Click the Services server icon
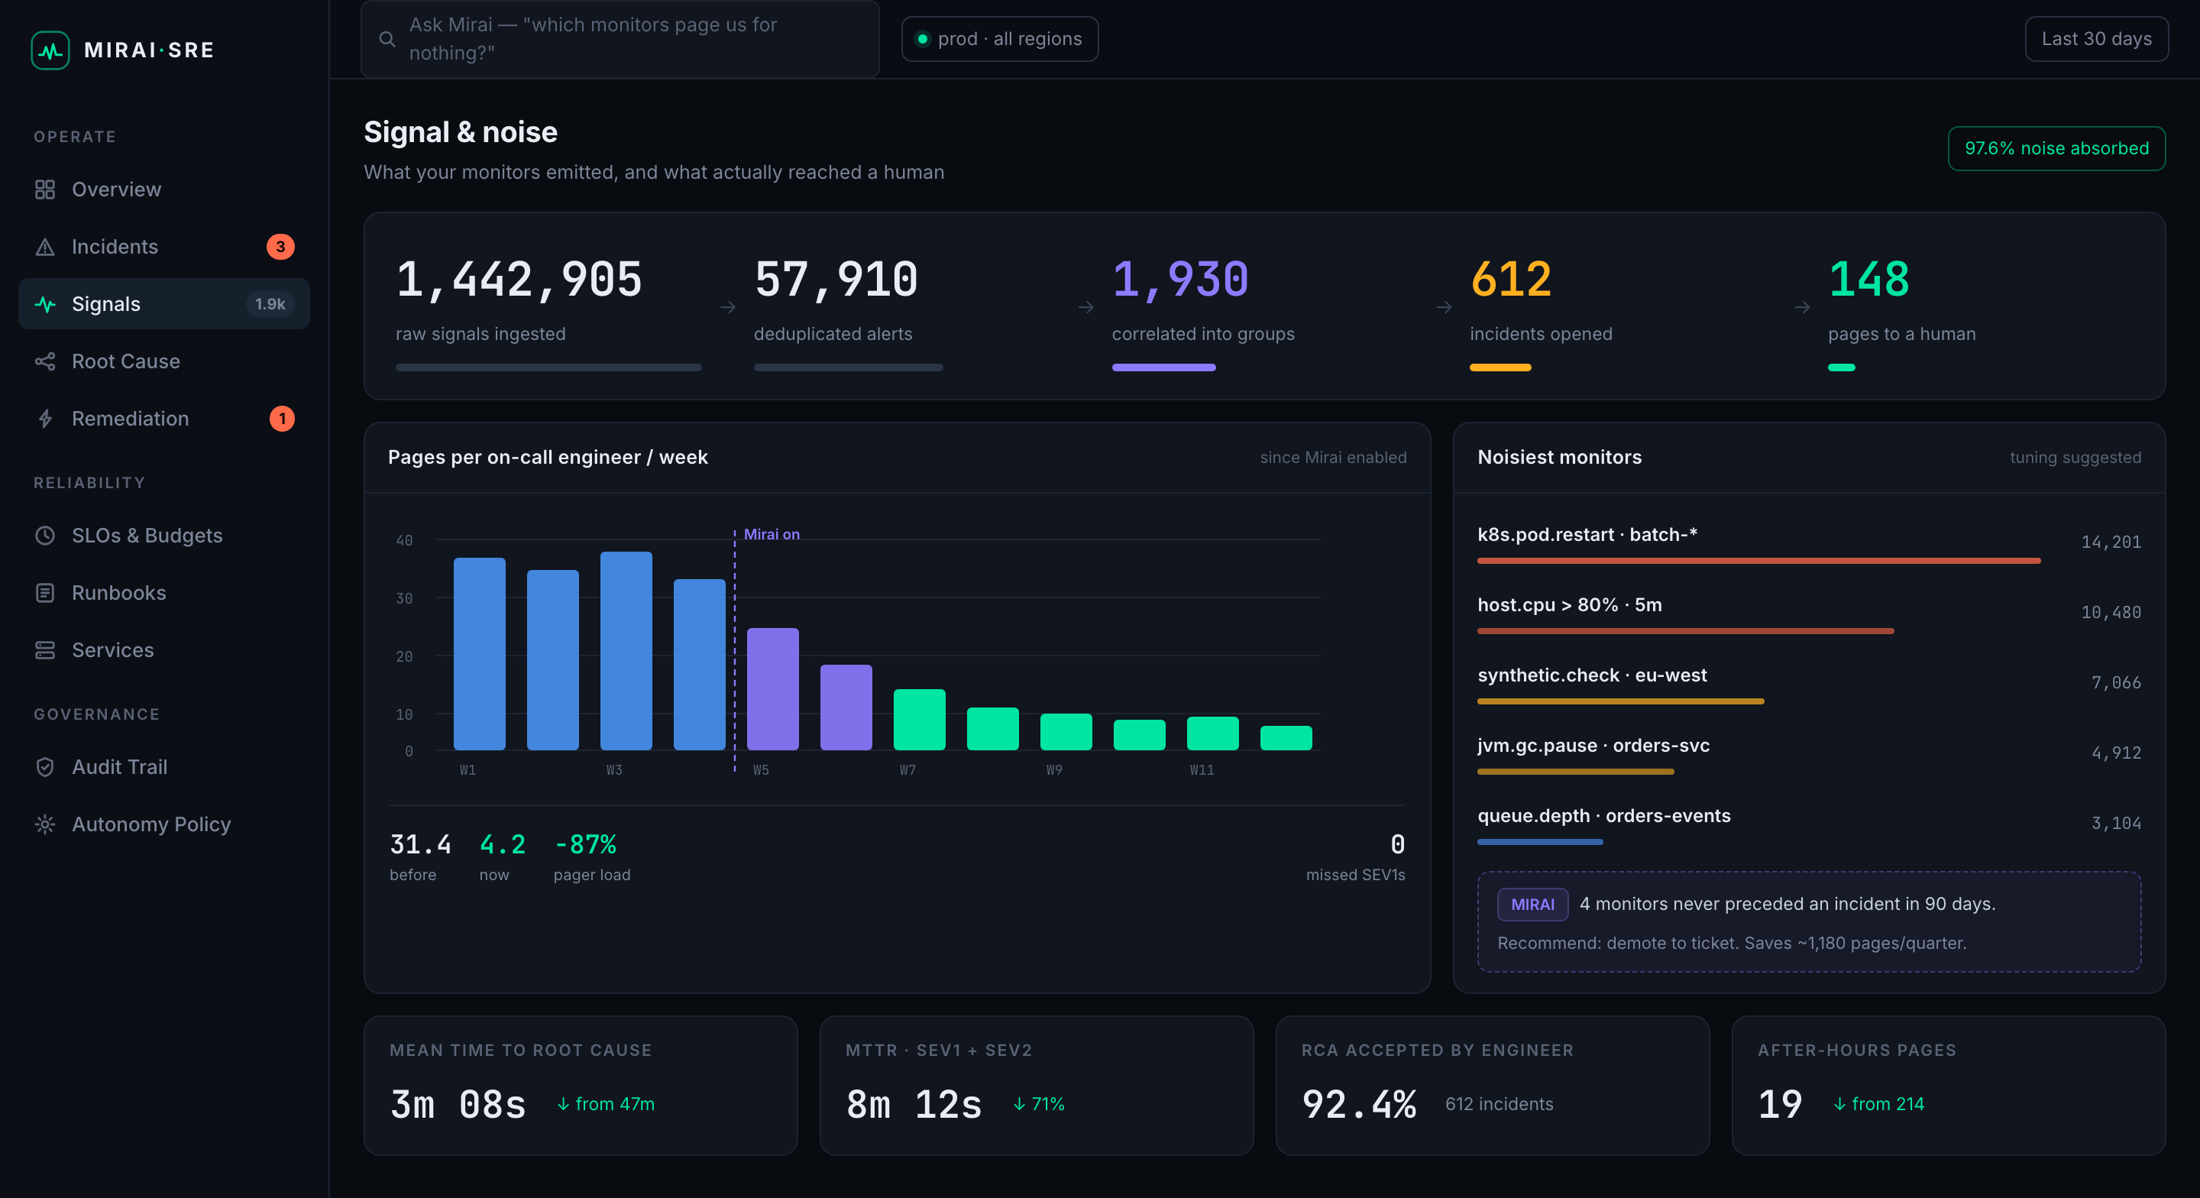Image resolution: width=2200 pixels, height=1198 pixels. 45,650
